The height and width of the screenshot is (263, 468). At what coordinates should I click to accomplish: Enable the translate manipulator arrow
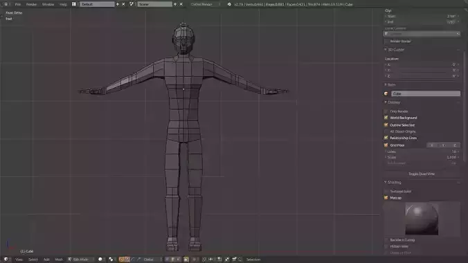tap(127, 259)
